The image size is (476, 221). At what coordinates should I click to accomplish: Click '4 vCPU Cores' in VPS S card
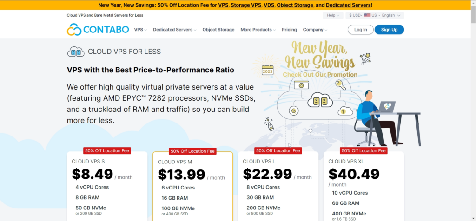point(92,187)
